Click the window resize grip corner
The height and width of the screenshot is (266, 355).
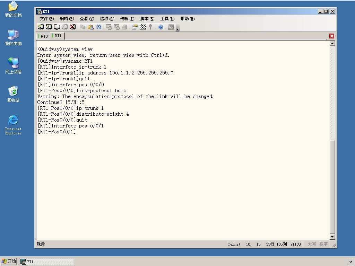[334, 246]
